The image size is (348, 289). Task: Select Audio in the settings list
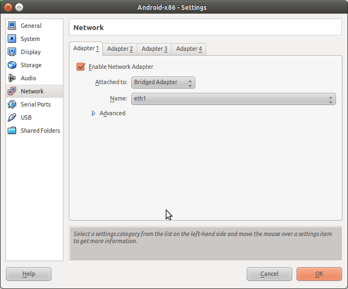[x=34, y=78]
